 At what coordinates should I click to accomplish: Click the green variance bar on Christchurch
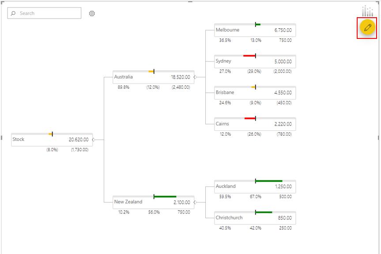click(x=264, y=212)
